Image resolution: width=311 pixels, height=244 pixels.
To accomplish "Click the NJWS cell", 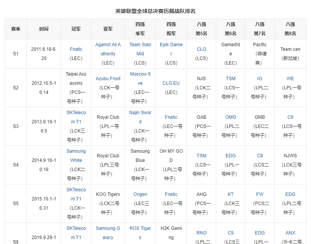I will point(290,165).
